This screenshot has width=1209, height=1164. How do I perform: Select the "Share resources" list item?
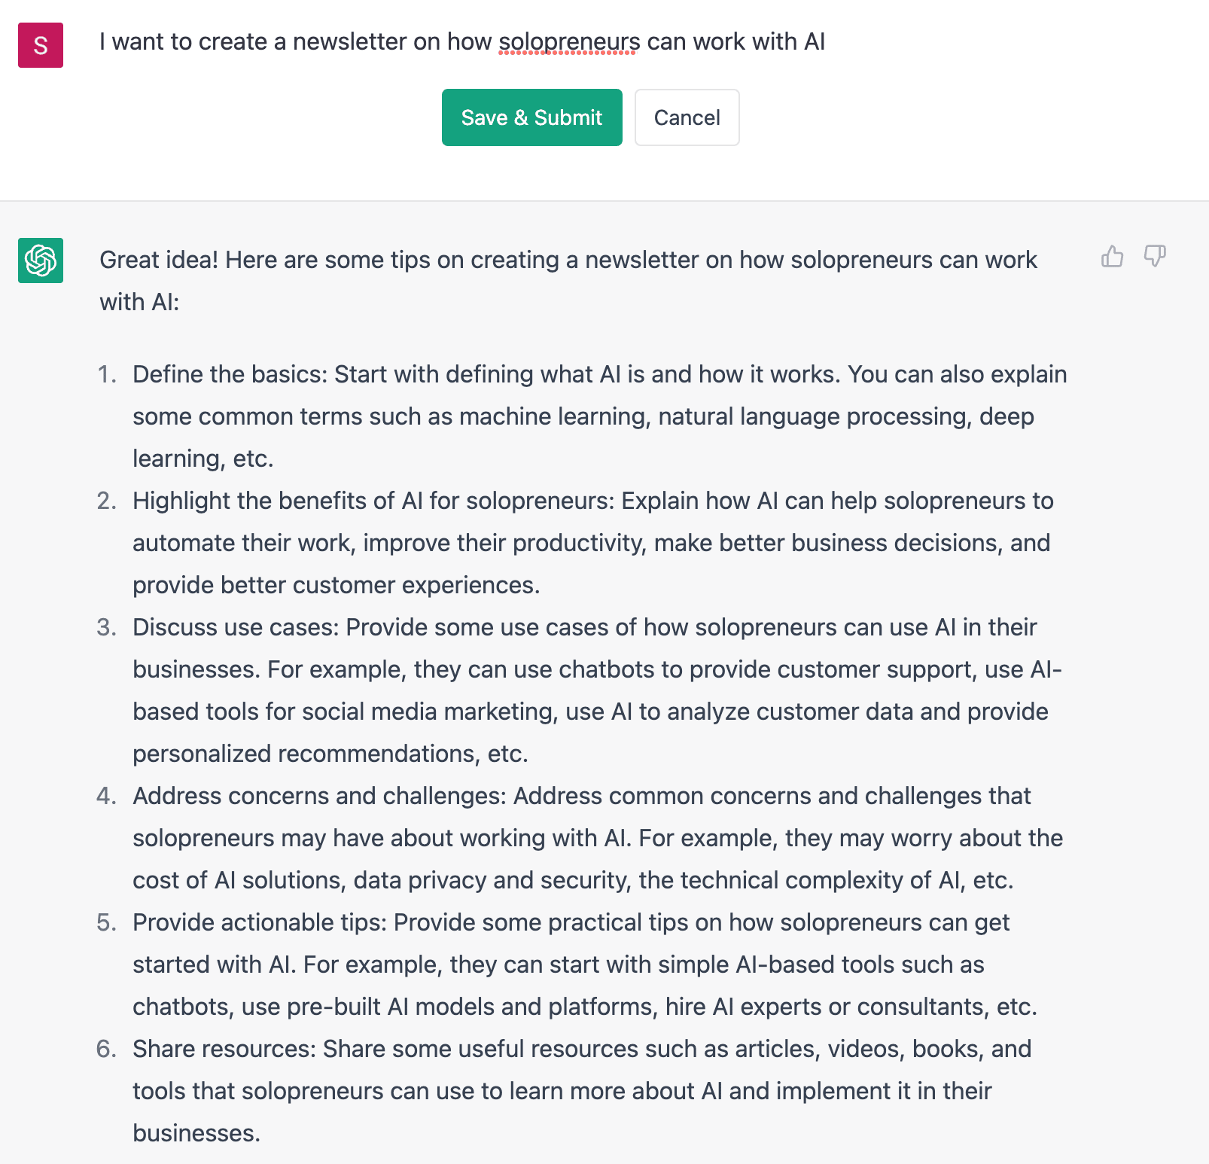coord(582,1091)
